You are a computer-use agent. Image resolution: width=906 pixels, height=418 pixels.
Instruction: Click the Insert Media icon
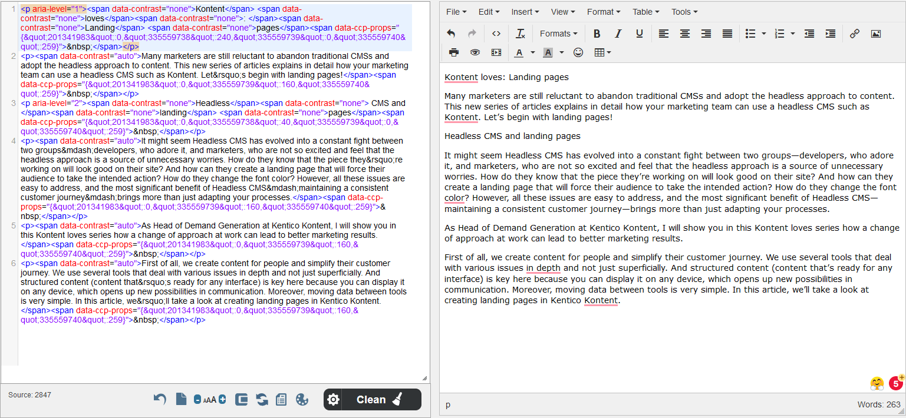click(x=496, y=52)
